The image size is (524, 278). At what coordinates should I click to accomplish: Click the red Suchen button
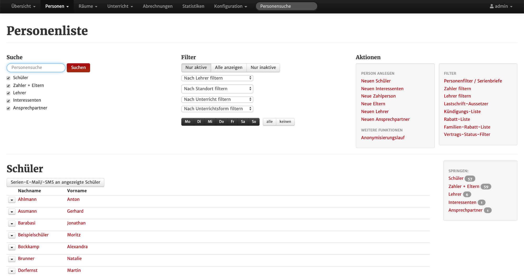[x=78, y=68]
